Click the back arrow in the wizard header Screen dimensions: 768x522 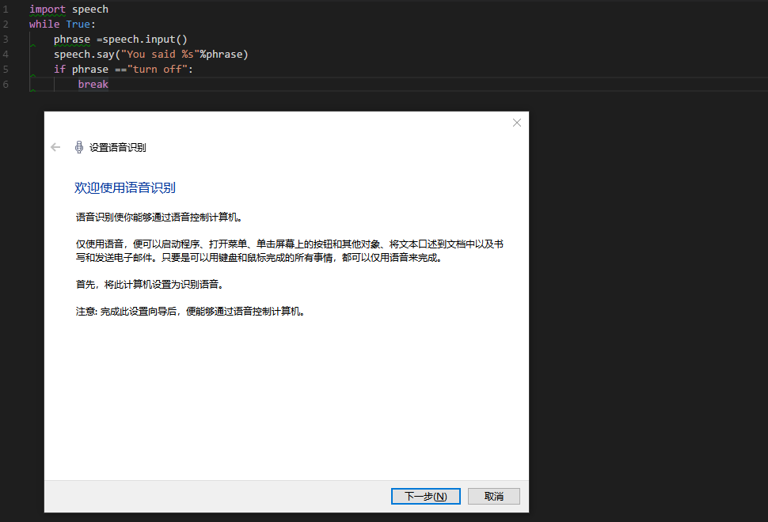55,147
